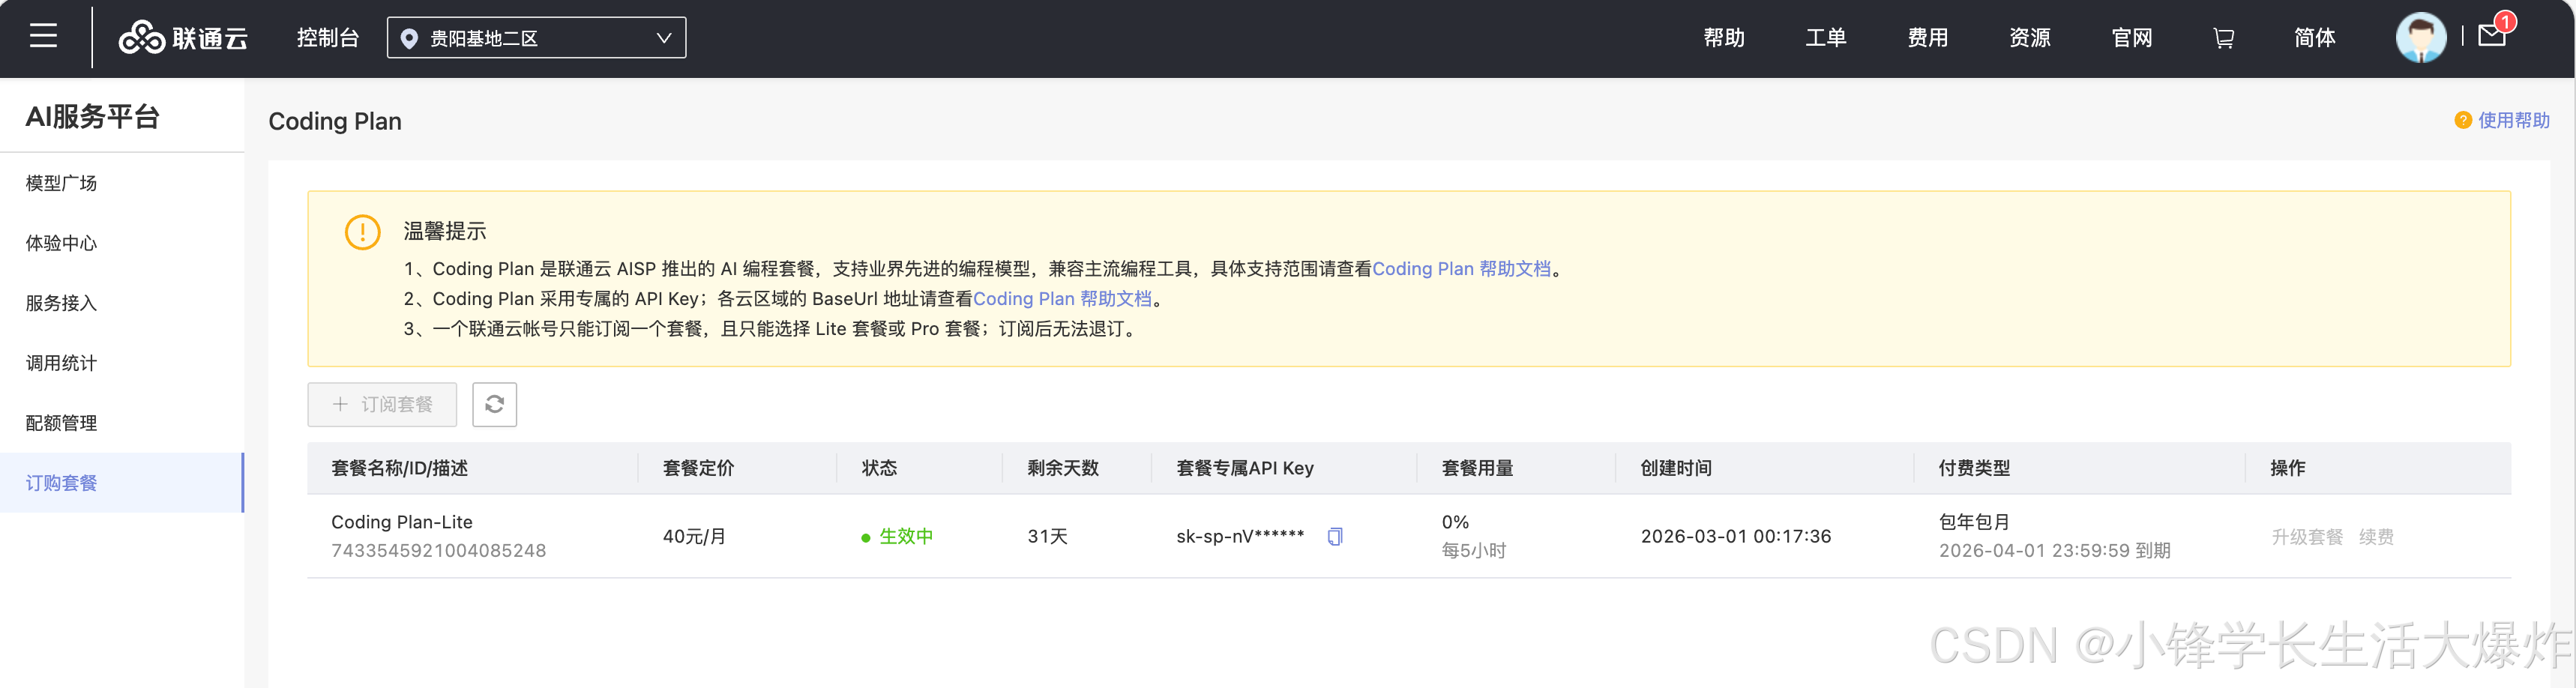Open the 费用 top menu
2576x688 pixels.
coord(1928,38)
